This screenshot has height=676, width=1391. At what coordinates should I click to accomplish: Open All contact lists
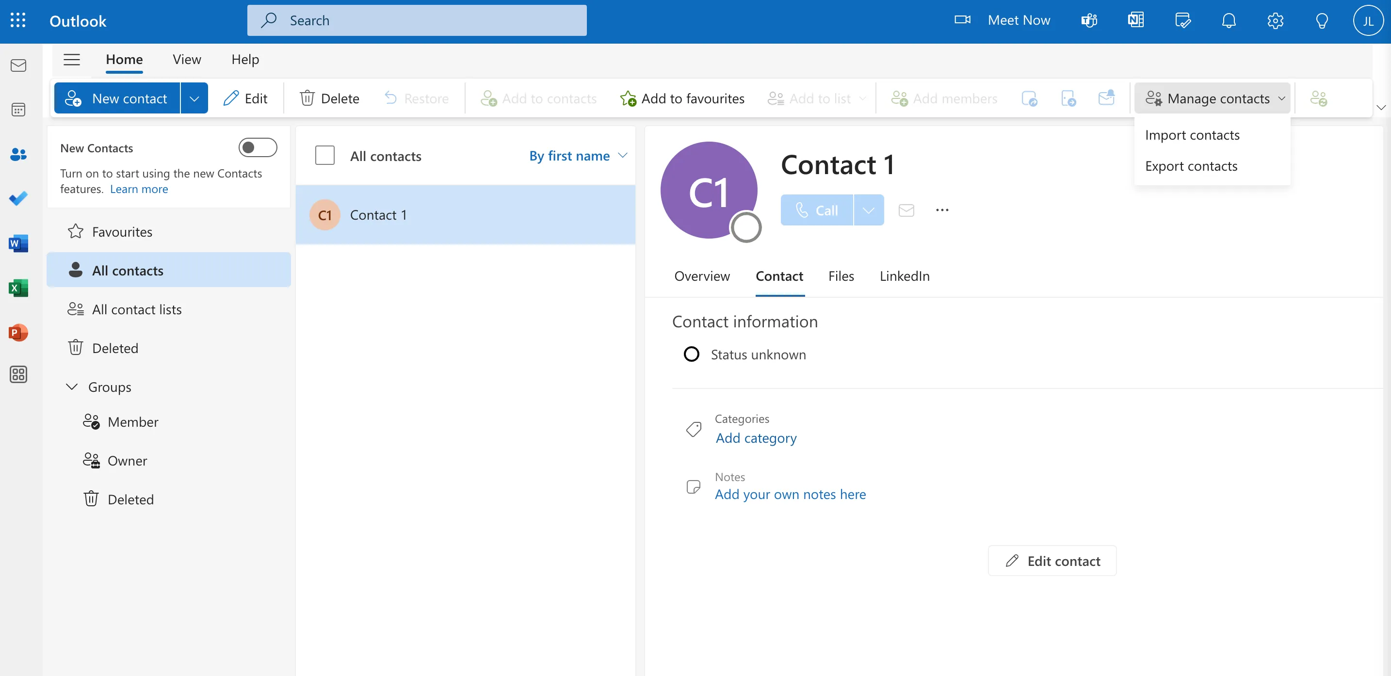168,309
